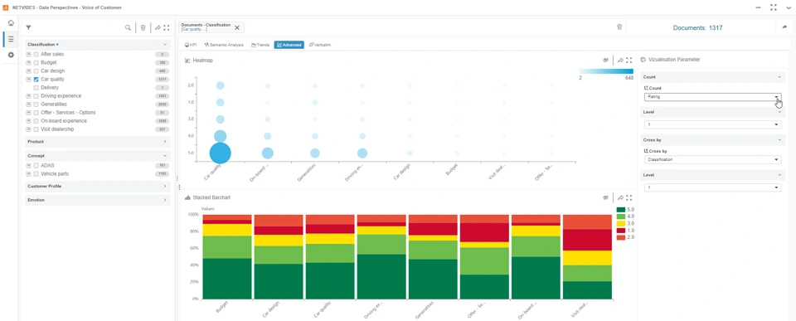Click the 3.0 yellow legend swatch
This screenshot has width=796, height=321.
tap(620, 223)
